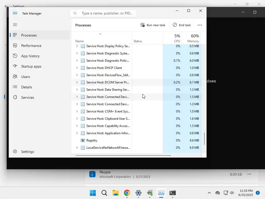
Task: Click End task button
Action: tap(182, 25)
